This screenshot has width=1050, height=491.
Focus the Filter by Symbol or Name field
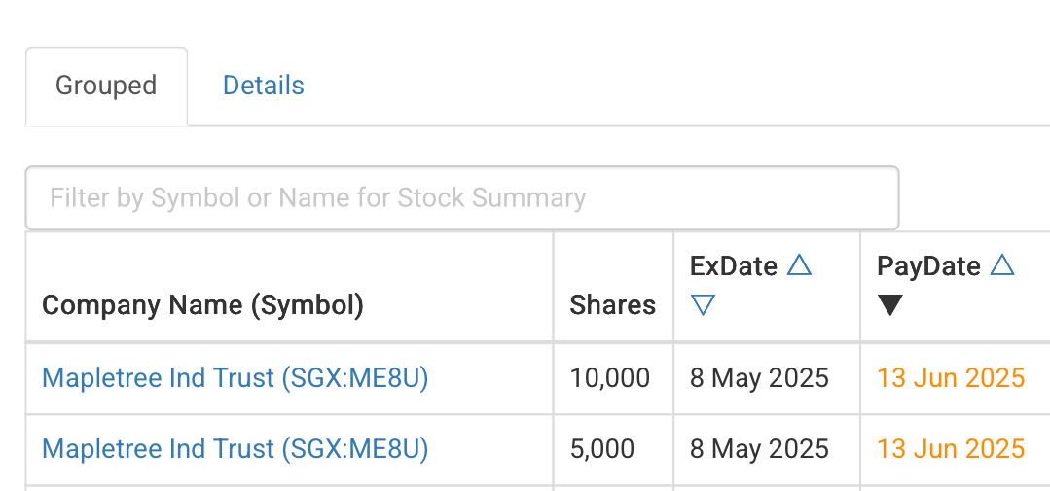point(462,198)
